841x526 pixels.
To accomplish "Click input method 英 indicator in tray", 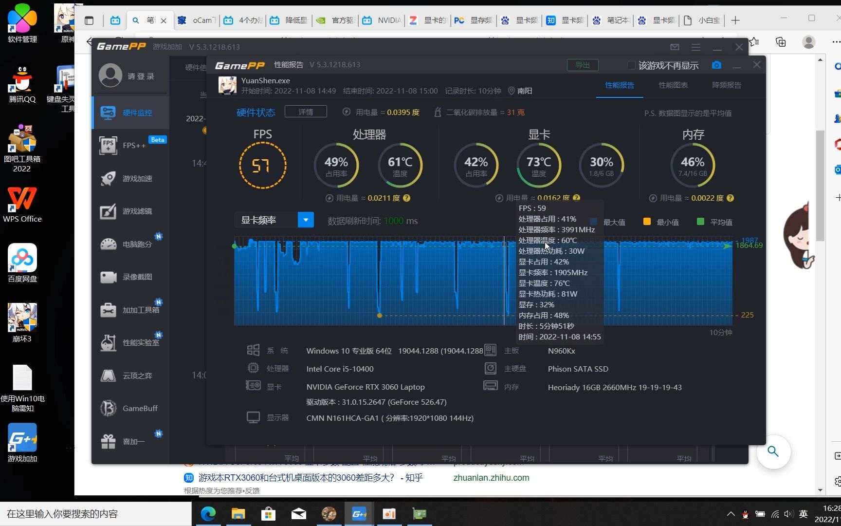I will [x=804, y=514].
